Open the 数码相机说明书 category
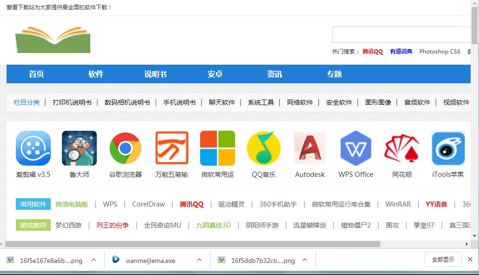The width and height of the screenshot is (479, 275). click(x=128, y=102)
